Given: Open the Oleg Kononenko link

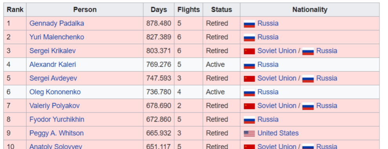Looking at the screenshot, I should (55, 92).
